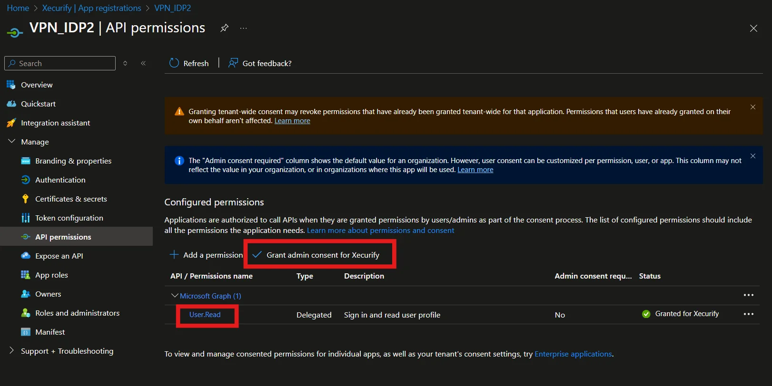
Task: Collapse the Microsoft Graph (1) group chevron
Action: (175, 296)
